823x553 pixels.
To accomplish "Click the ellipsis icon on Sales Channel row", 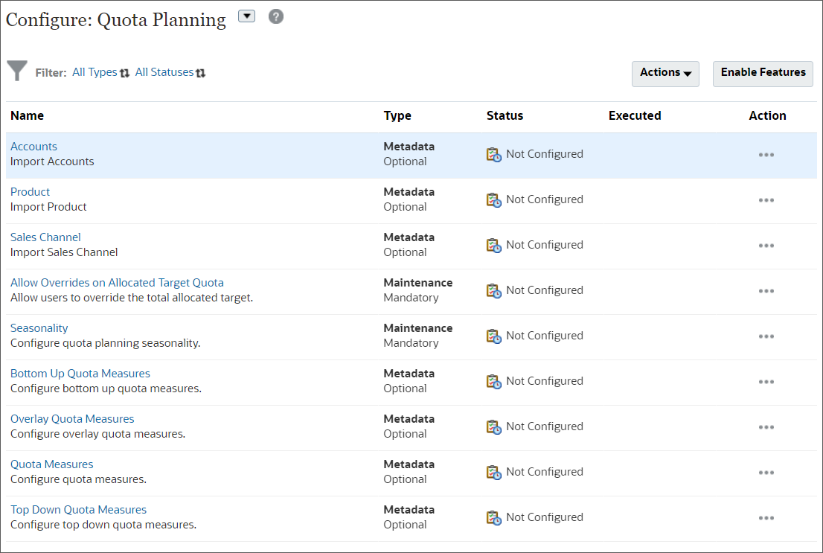I will tap(766, 246).
